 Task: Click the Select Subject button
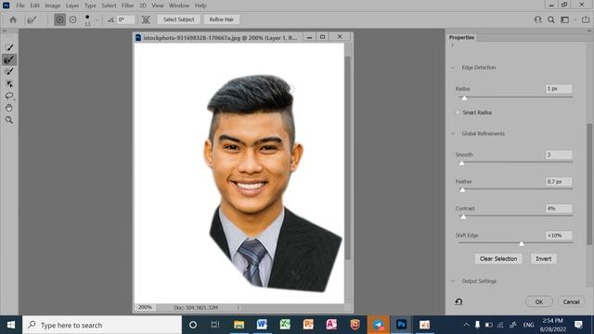coord(179,19)
